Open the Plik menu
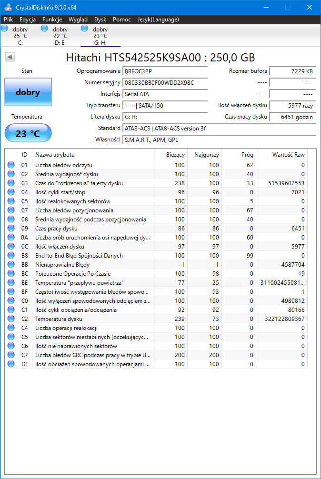321x479 pixels. click(9, 20)
